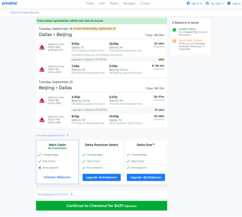
Task: Click Main Cabin Checked Bags checkmark
Action: pos(40,155)
